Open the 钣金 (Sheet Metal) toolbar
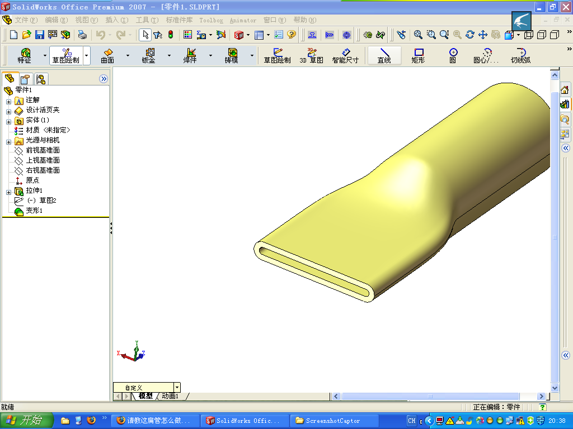The image size is (573, 429). 148,56
